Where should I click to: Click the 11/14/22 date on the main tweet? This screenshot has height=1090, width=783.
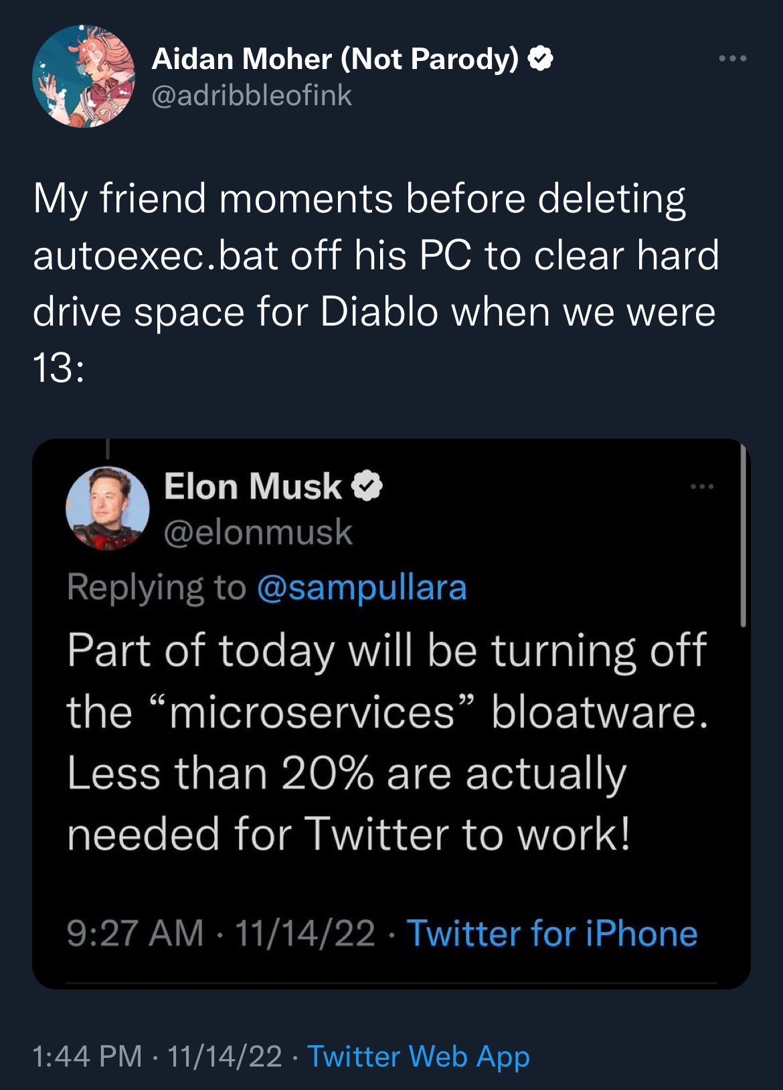[224, 1057]
